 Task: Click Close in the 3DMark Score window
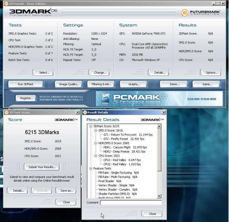[x=66, y=202]
